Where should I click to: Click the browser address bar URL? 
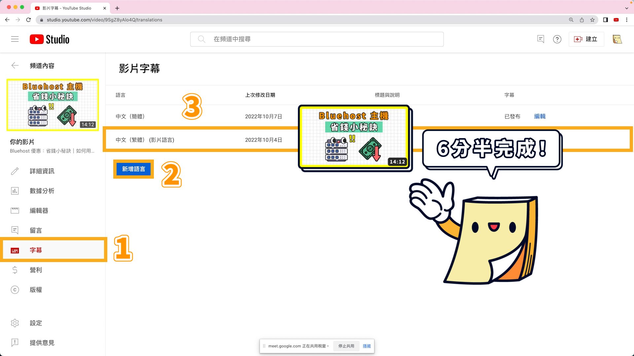(104, 20)
